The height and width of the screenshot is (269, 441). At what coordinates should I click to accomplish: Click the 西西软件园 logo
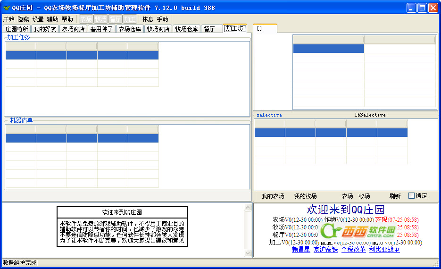[x=358, y=231]
